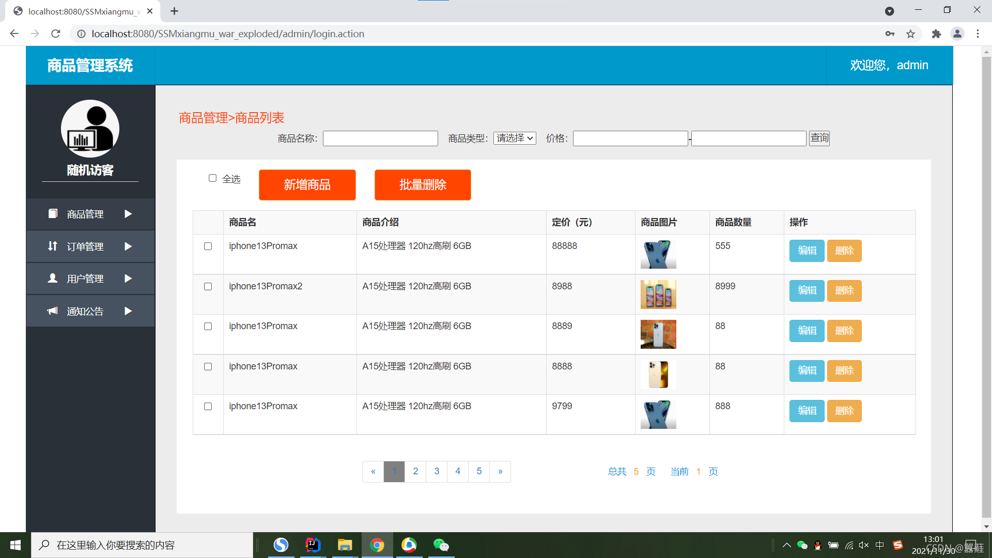
Task: Click 编辑 for the 9799 price row
Action: tap(807, 411)
